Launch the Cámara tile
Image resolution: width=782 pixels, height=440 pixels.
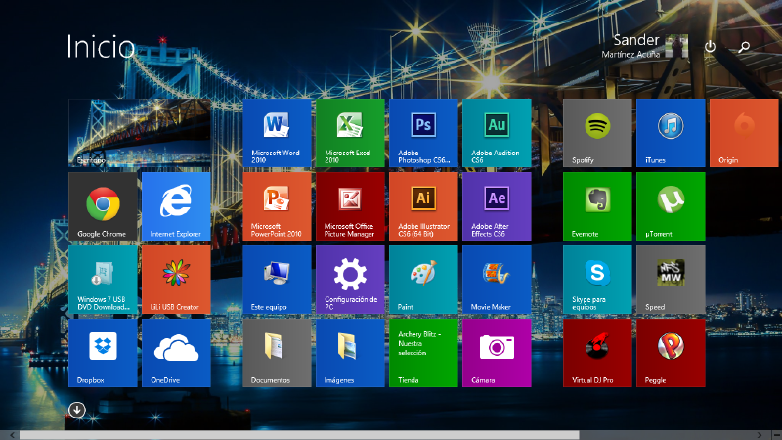coord(497,353)
